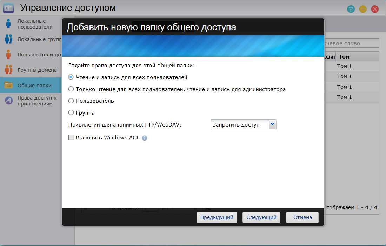Screen dimensions: 386x246
Task: Click the Local Users sidebar icon
Action: tap(8, 24)
